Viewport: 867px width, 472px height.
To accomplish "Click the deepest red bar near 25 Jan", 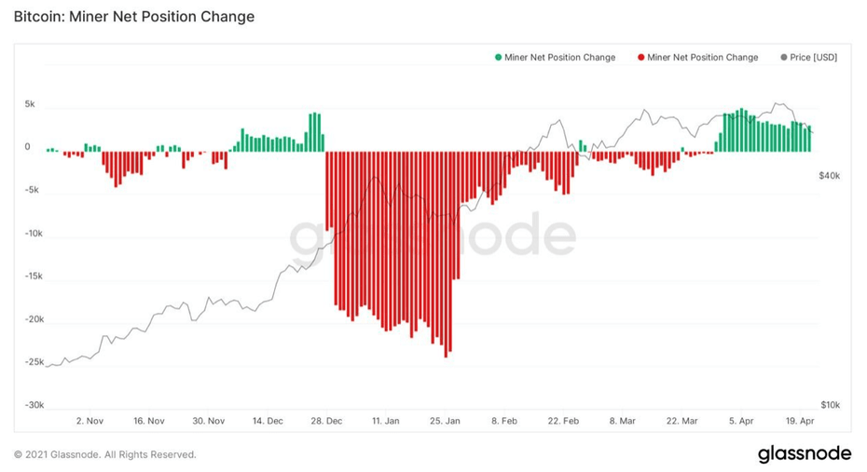I will coord(446,254).
